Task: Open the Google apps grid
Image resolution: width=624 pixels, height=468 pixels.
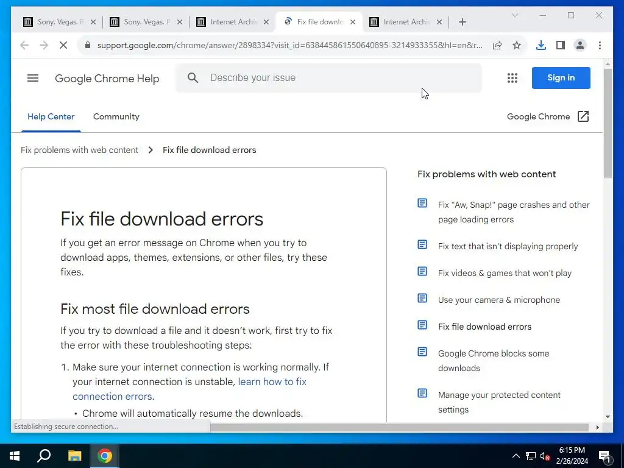Action: [512, 78]
